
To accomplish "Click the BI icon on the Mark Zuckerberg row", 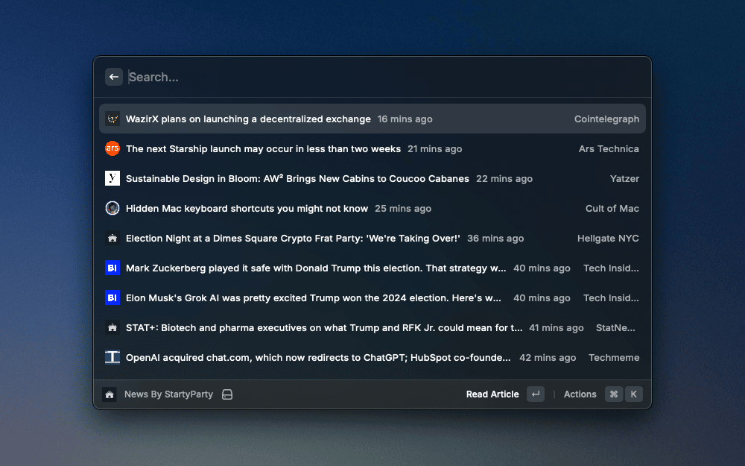I will (112, 268).
